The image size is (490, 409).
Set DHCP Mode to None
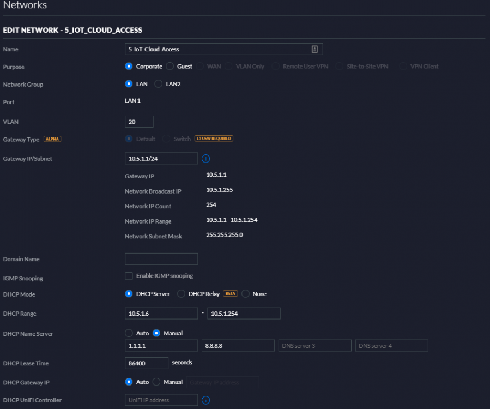tap(245, 293)
